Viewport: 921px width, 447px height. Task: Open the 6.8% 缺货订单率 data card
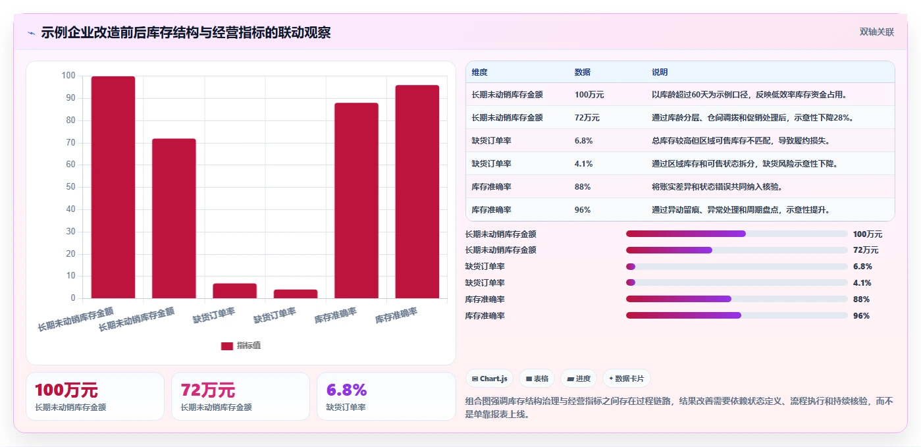386,396
